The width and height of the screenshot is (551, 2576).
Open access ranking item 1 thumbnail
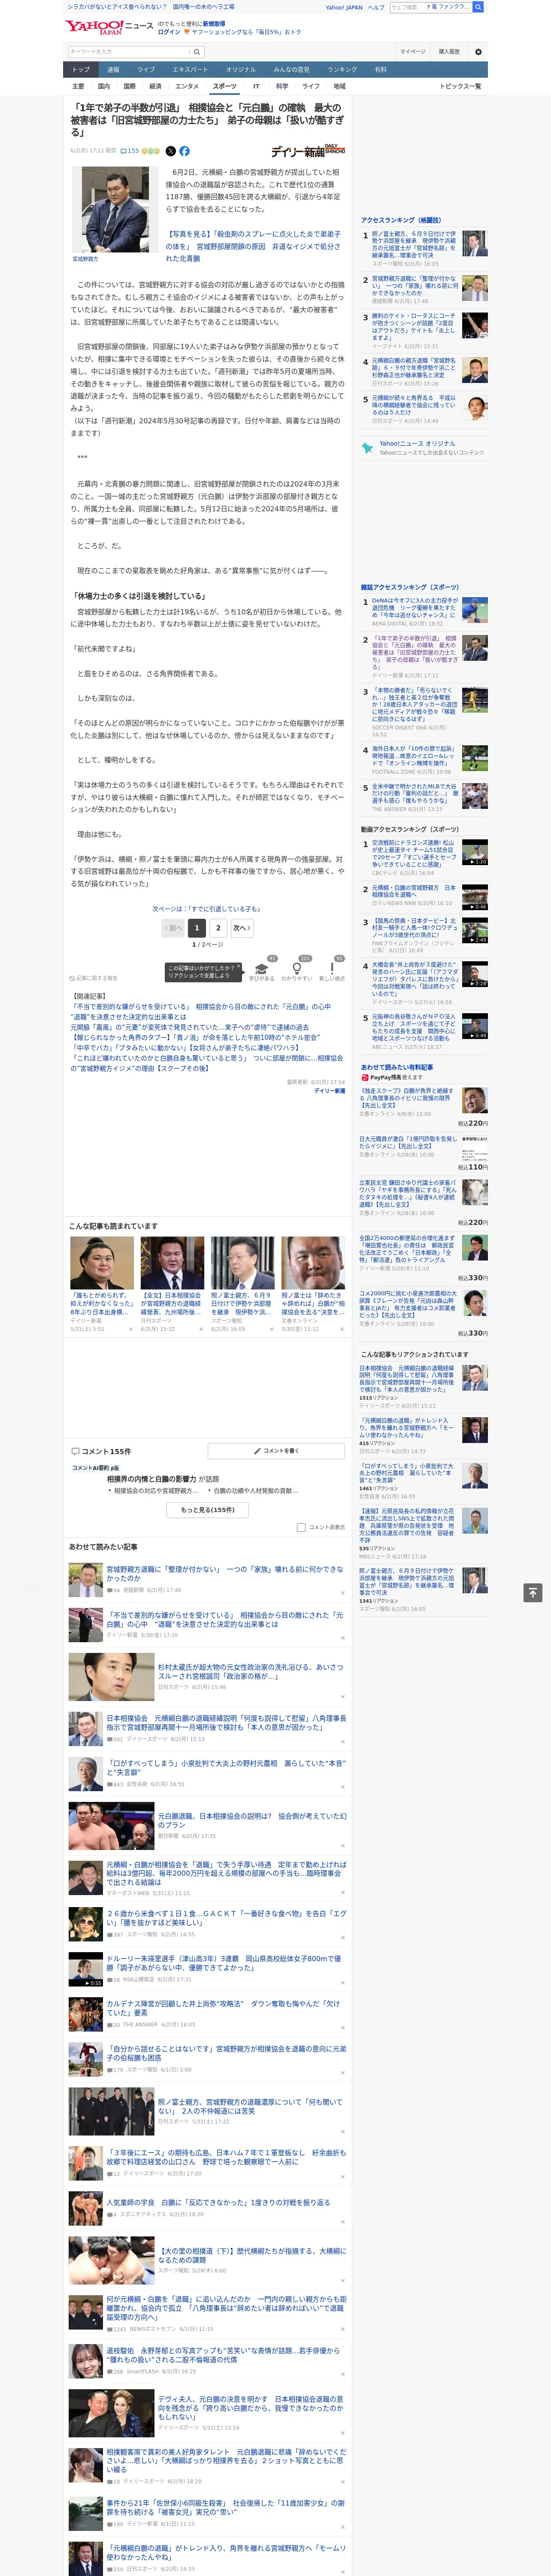[475, 242]
